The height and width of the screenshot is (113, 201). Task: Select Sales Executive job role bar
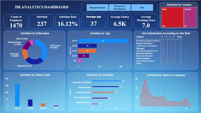(x=106, y=87)
